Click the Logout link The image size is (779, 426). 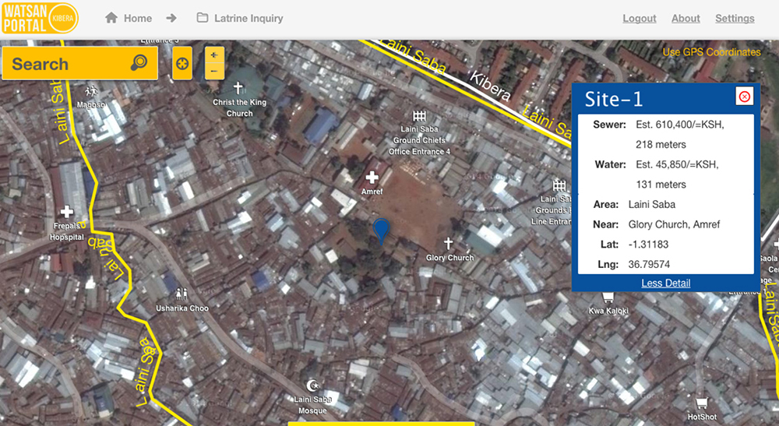640,19
